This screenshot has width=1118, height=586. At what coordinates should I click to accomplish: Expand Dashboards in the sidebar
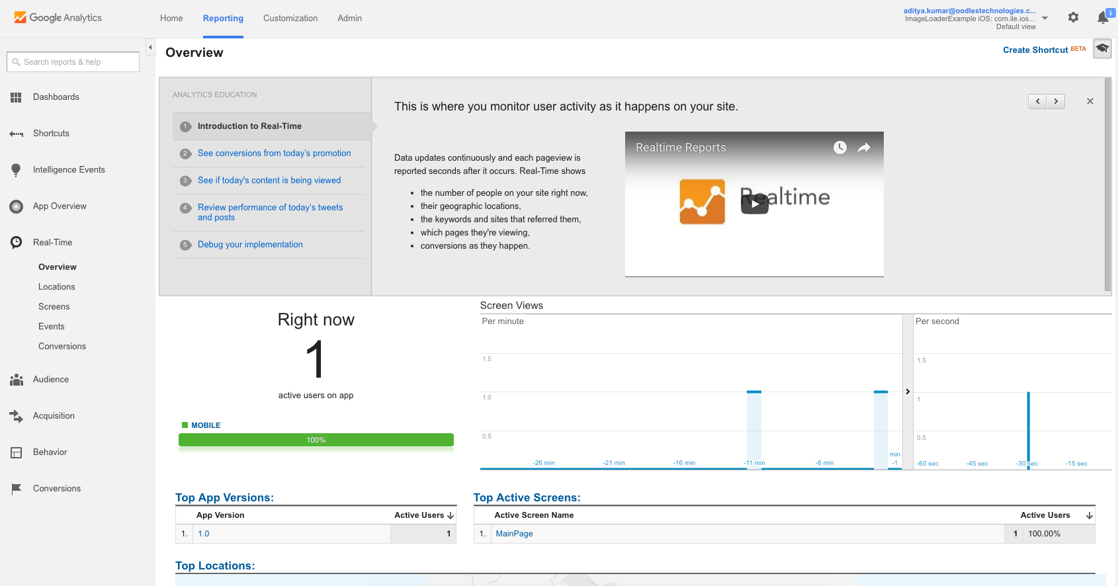[56, 97]
